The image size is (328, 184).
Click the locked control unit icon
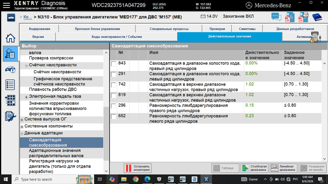[x=315, y=37]
